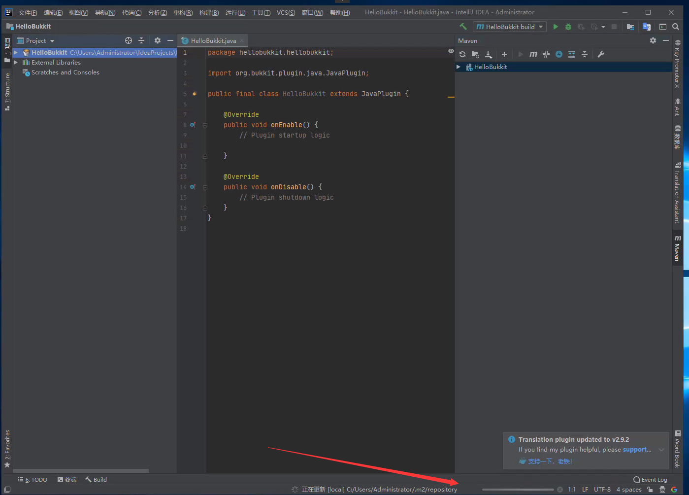Expand the HelloBukkit node in Maven panel
The height and width of the screenshot is (495, 689).
click(x=459, y=67)
